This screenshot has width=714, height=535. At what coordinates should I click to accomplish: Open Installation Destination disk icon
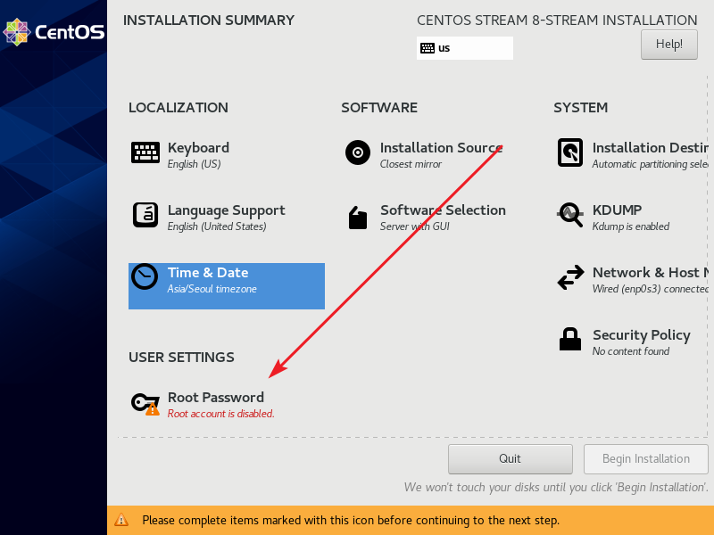[570, 152]
